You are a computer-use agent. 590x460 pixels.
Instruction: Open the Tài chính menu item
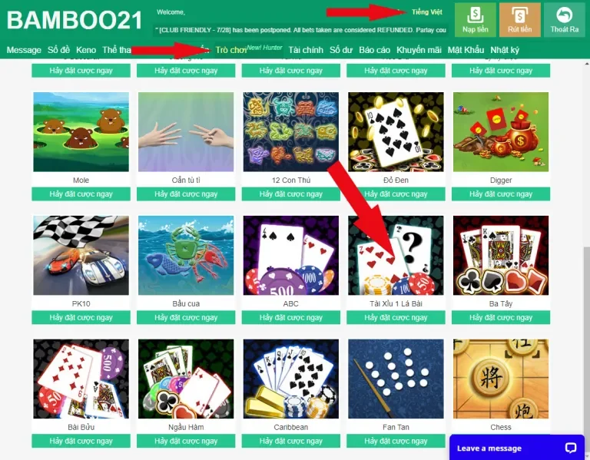(x=306, y=50)
